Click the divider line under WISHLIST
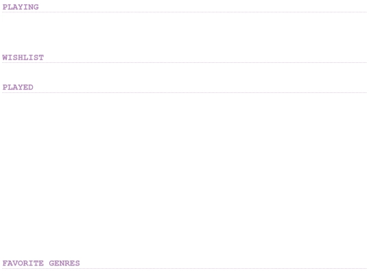The height and width of the screenshot is (277, 369). [184, 63]
